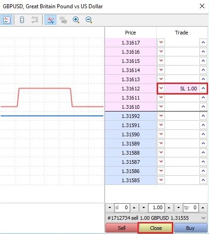Toggle the time and sales list icon

(35, 20)
